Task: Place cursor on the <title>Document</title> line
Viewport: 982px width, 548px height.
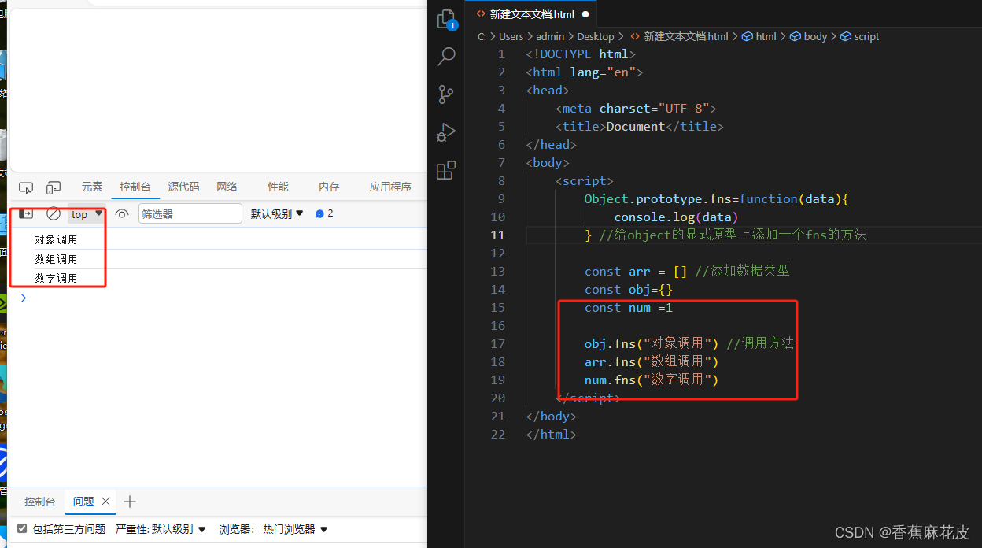Action: click(x=639, y=127)
